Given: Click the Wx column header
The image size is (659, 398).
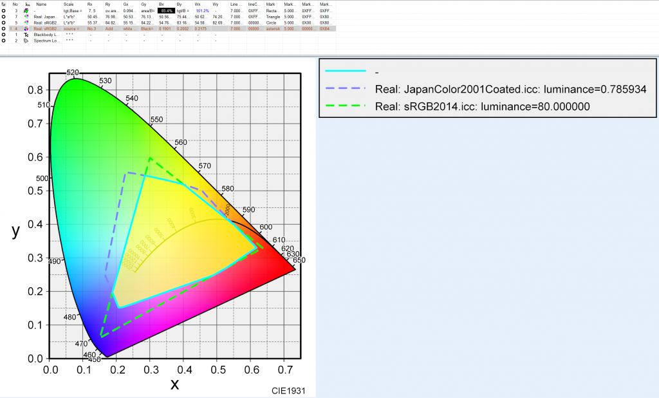Looking at the screenshot, I should tap(198, 5).
